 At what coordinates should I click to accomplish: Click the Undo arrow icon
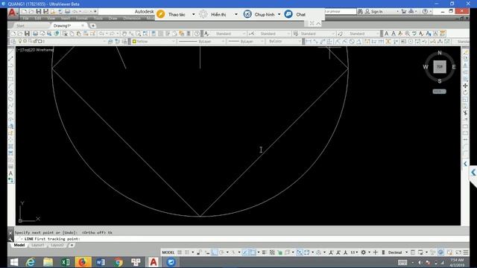coord(101,33)
